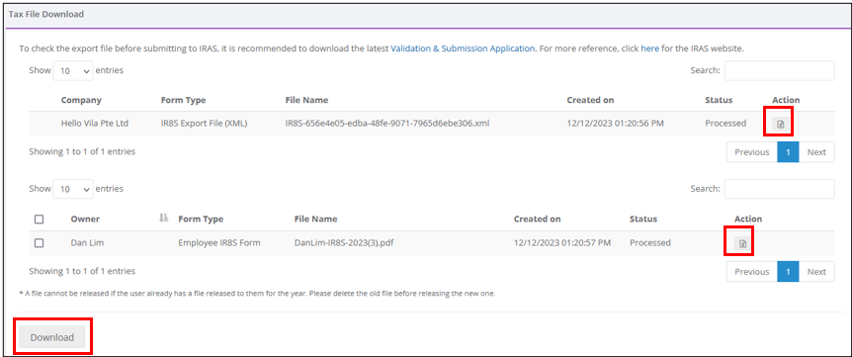The height and width of the screenshot is (357, 852).
Task: Sort upper table by Created on header
Action: (x=590, y=101)
